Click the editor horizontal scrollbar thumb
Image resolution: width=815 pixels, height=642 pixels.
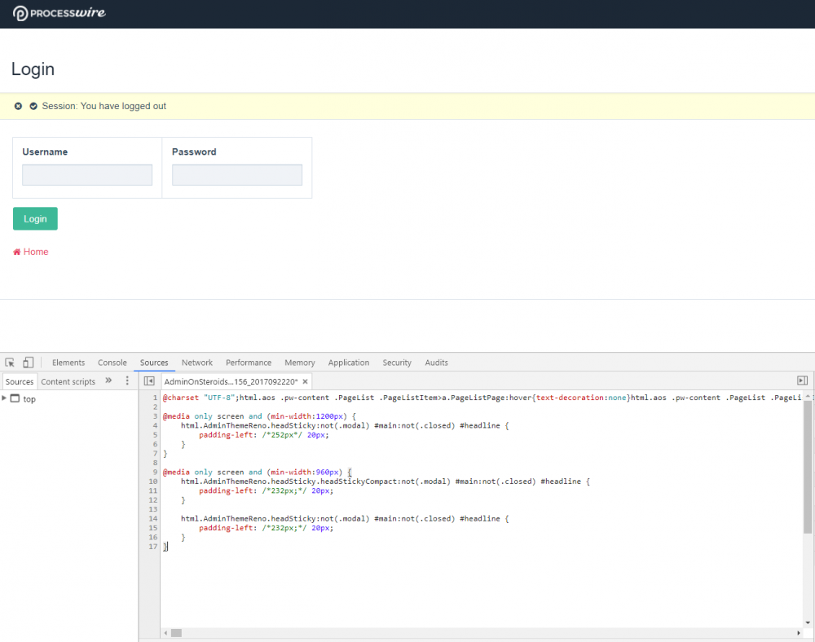click(176, 632)
